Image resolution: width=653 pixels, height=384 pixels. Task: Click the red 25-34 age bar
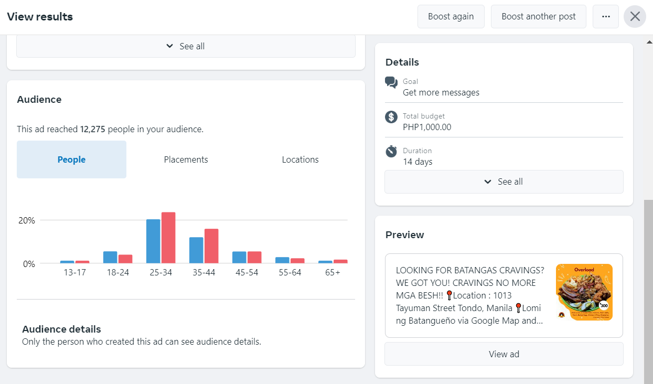pyautogui.click(x=168, y=238)
